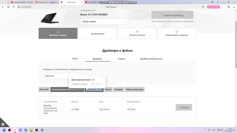Image resolution: width=237 pixels, height=133 pixels.
Task: Switch to the YouTube tab with quazar4ik
Action: coord(22,2)
